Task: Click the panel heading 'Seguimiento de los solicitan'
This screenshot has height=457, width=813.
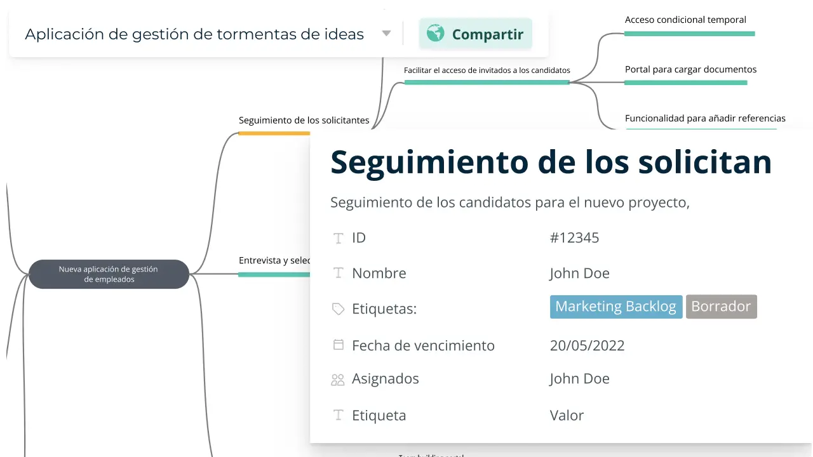Action: click(x=551, y=161)
